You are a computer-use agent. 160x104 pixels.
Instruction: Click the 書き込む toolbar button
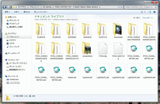coord(27,12)
